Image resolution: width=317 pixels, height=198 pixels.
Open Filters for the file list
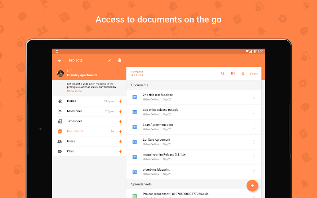254,74
